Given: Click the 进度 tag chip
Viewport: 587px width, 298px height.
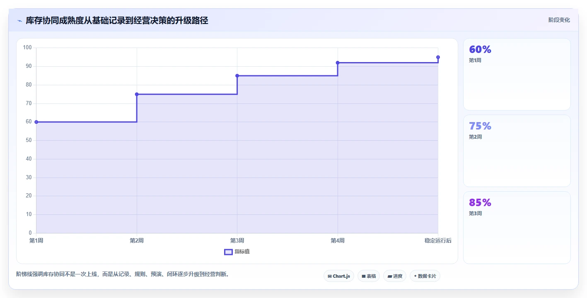Looking at the screenshot, I should [395, 276].
